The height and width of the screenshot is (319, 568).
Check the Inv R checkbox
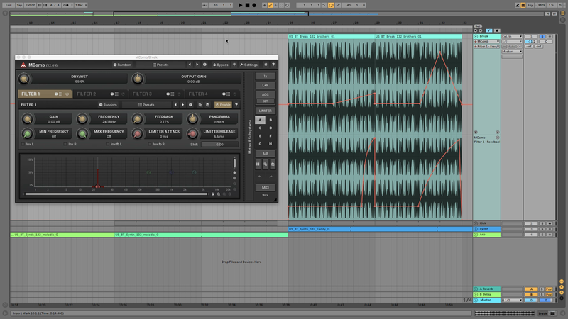pyautogui.click(x=65, y=144)
